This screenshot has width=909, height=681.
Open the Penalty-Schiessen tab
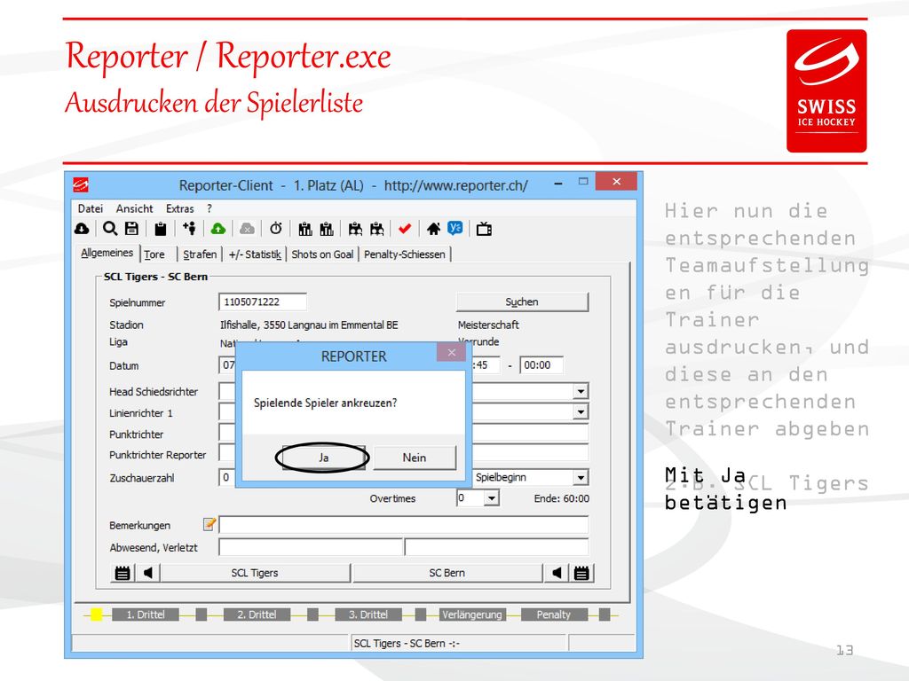coord(405,254)
